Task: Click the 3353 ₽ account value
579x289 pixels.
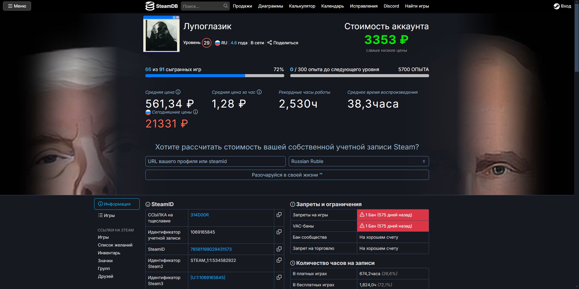Action: 387,39
